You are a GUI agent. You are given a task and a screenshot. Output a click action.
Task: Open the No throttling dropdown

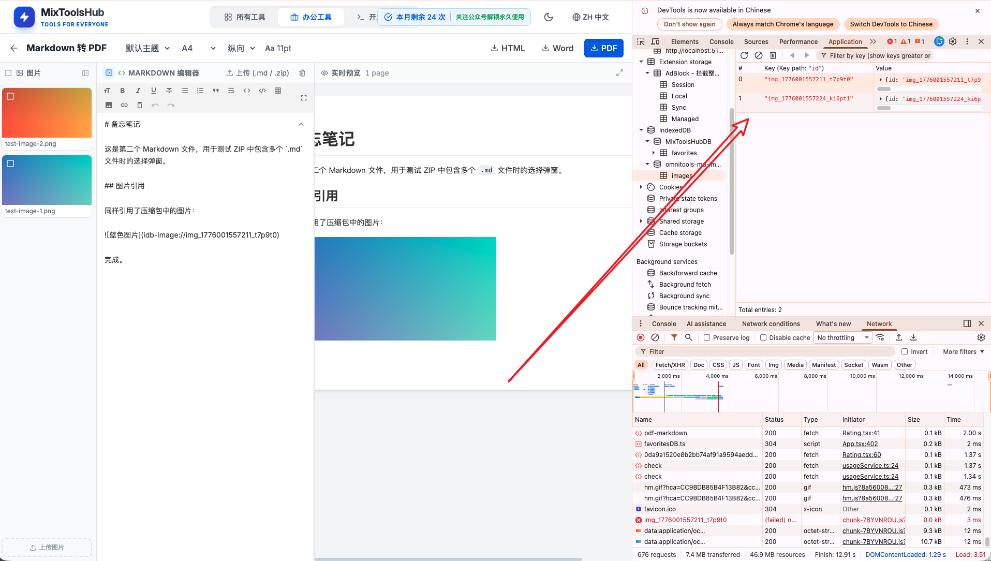842,337
